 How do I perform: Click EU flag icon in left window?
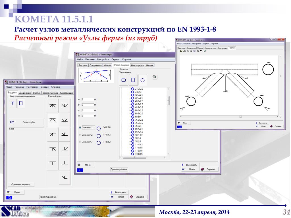9,198
